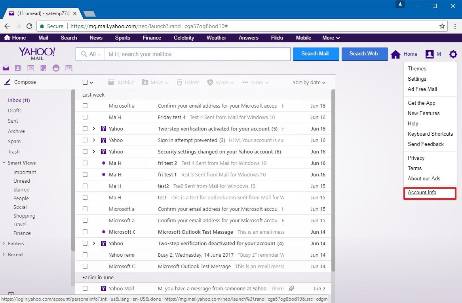Open the Chrome three-dot menu
Viewport: 462px width, 303px height.
tap(455, 26)
